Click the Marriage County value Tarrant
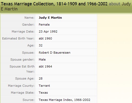Image resolution: width=132 pixels, height=103 pixels. point(44,86)
